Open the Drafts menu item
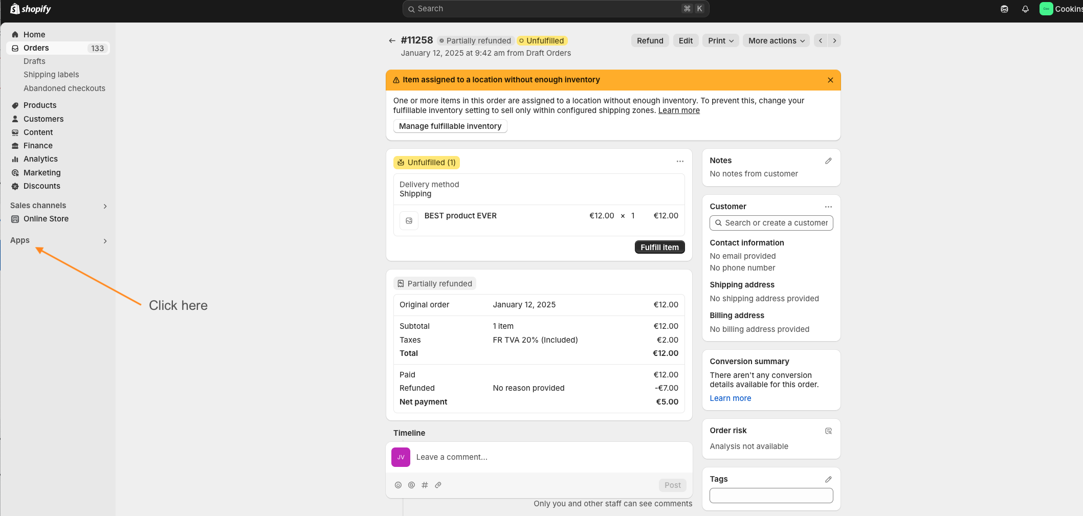The width and height of the screenshot is (1083, 516). click(x=34, y=61)
